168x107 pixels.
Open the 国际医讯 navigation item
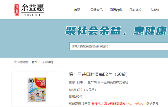click(96, 10)
